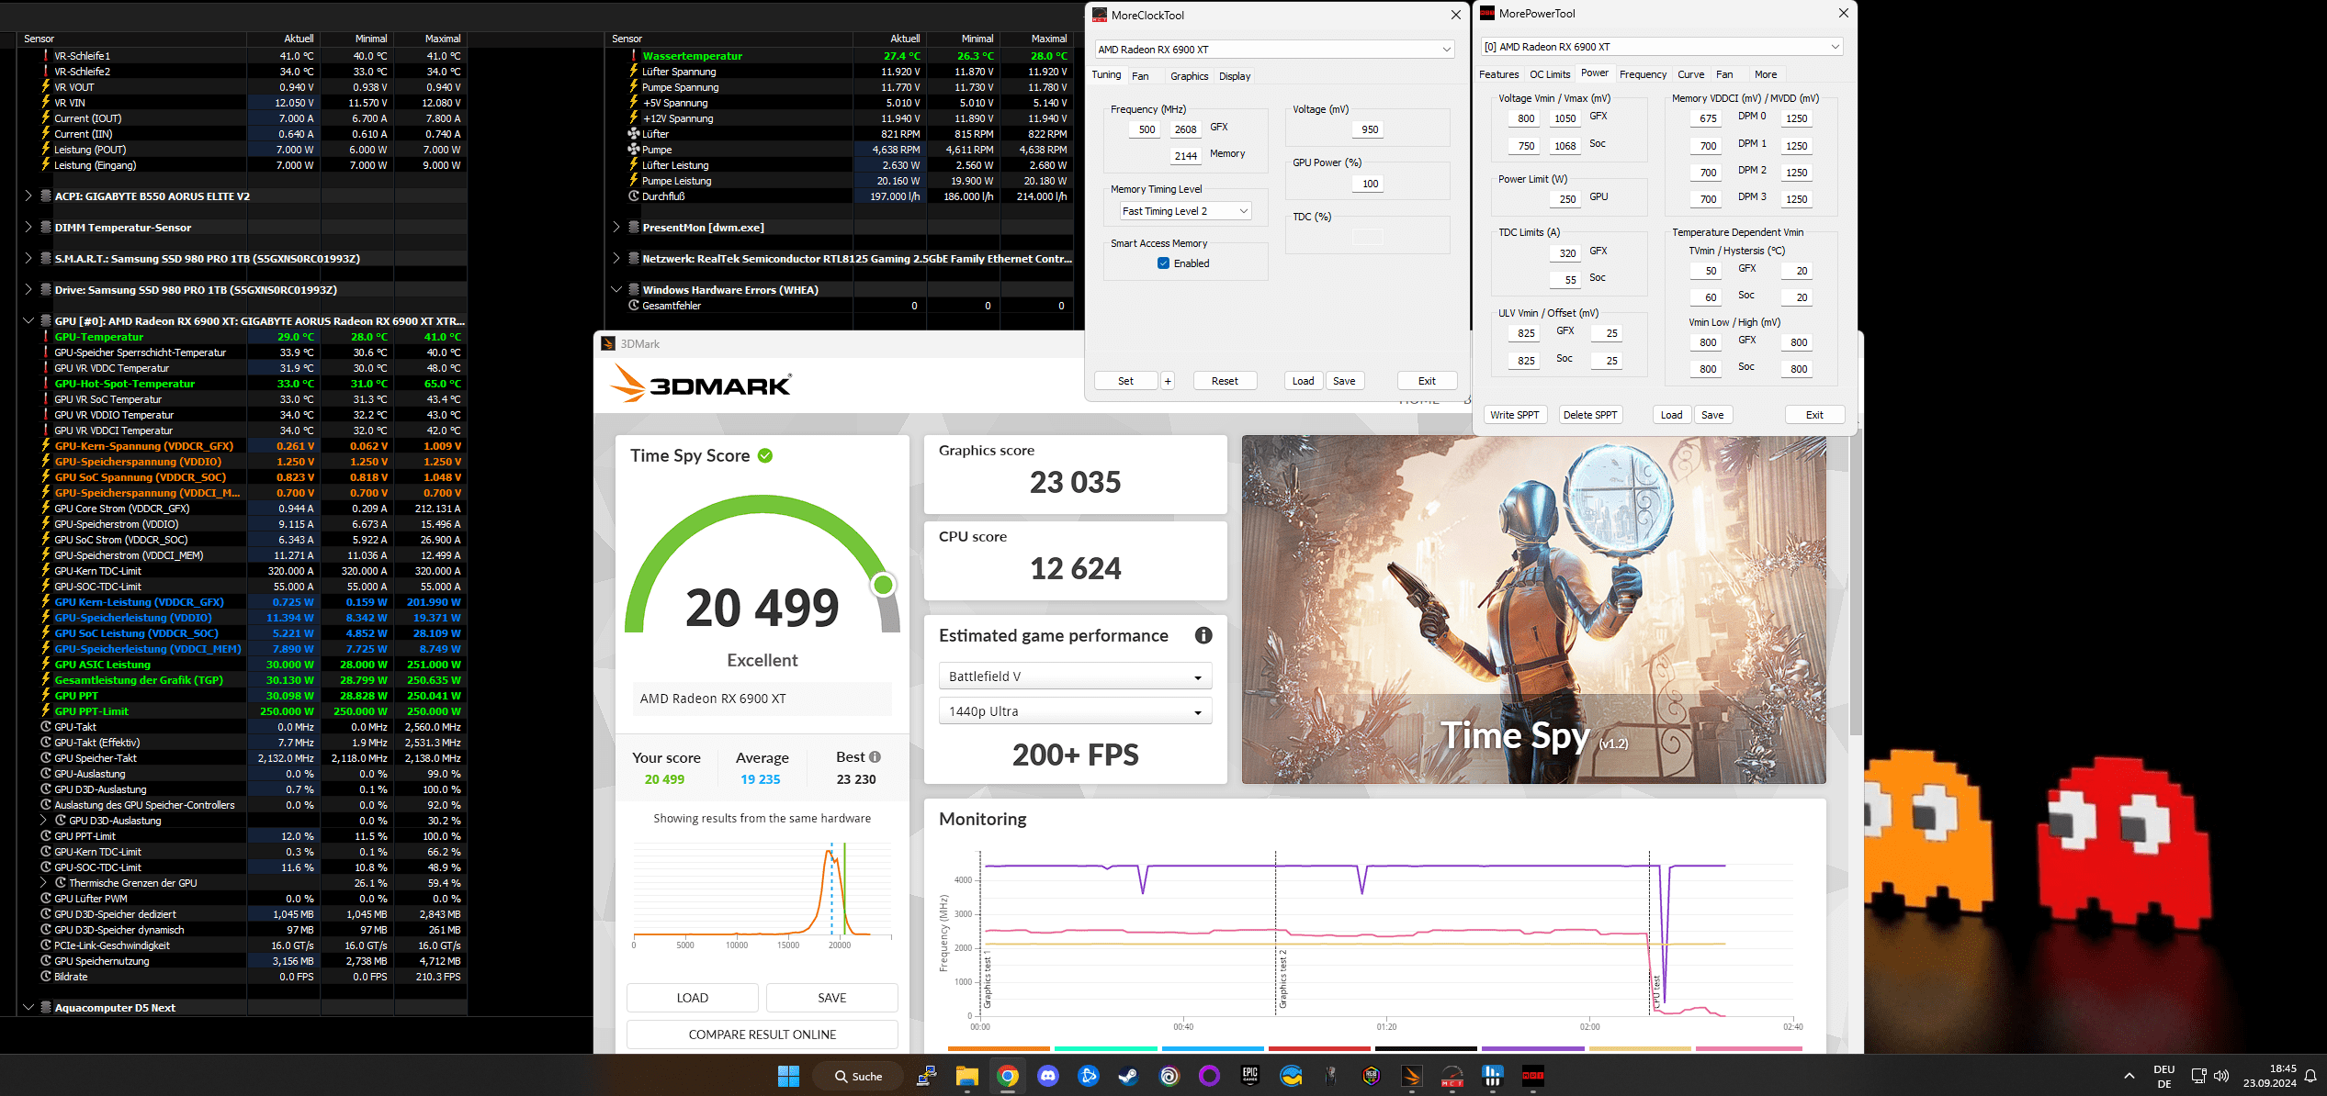Switch to Fan tab in MoreClockTool
Viewport: 2327px width, 1096px height.
(1140, 76)
